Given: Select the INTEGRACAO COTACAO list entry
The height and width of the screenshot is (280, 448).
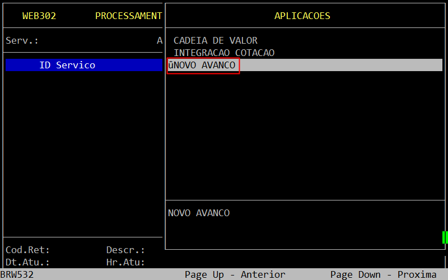Looking at the screenshot, I should point(223,53).
